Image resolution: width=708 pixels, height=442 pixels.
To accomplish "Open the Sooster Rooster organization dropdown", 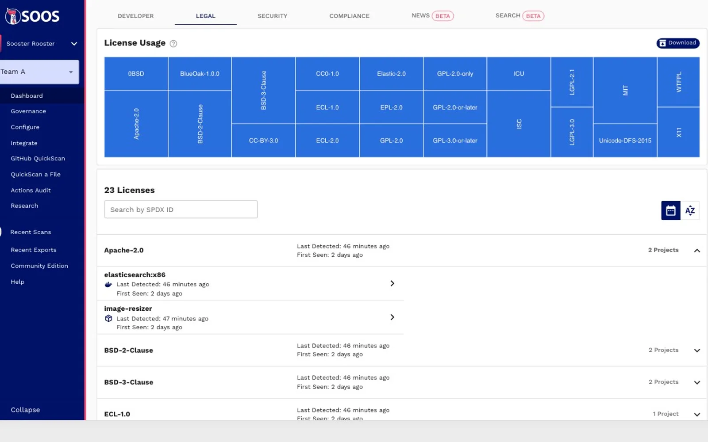I will [x=42, y=44].
